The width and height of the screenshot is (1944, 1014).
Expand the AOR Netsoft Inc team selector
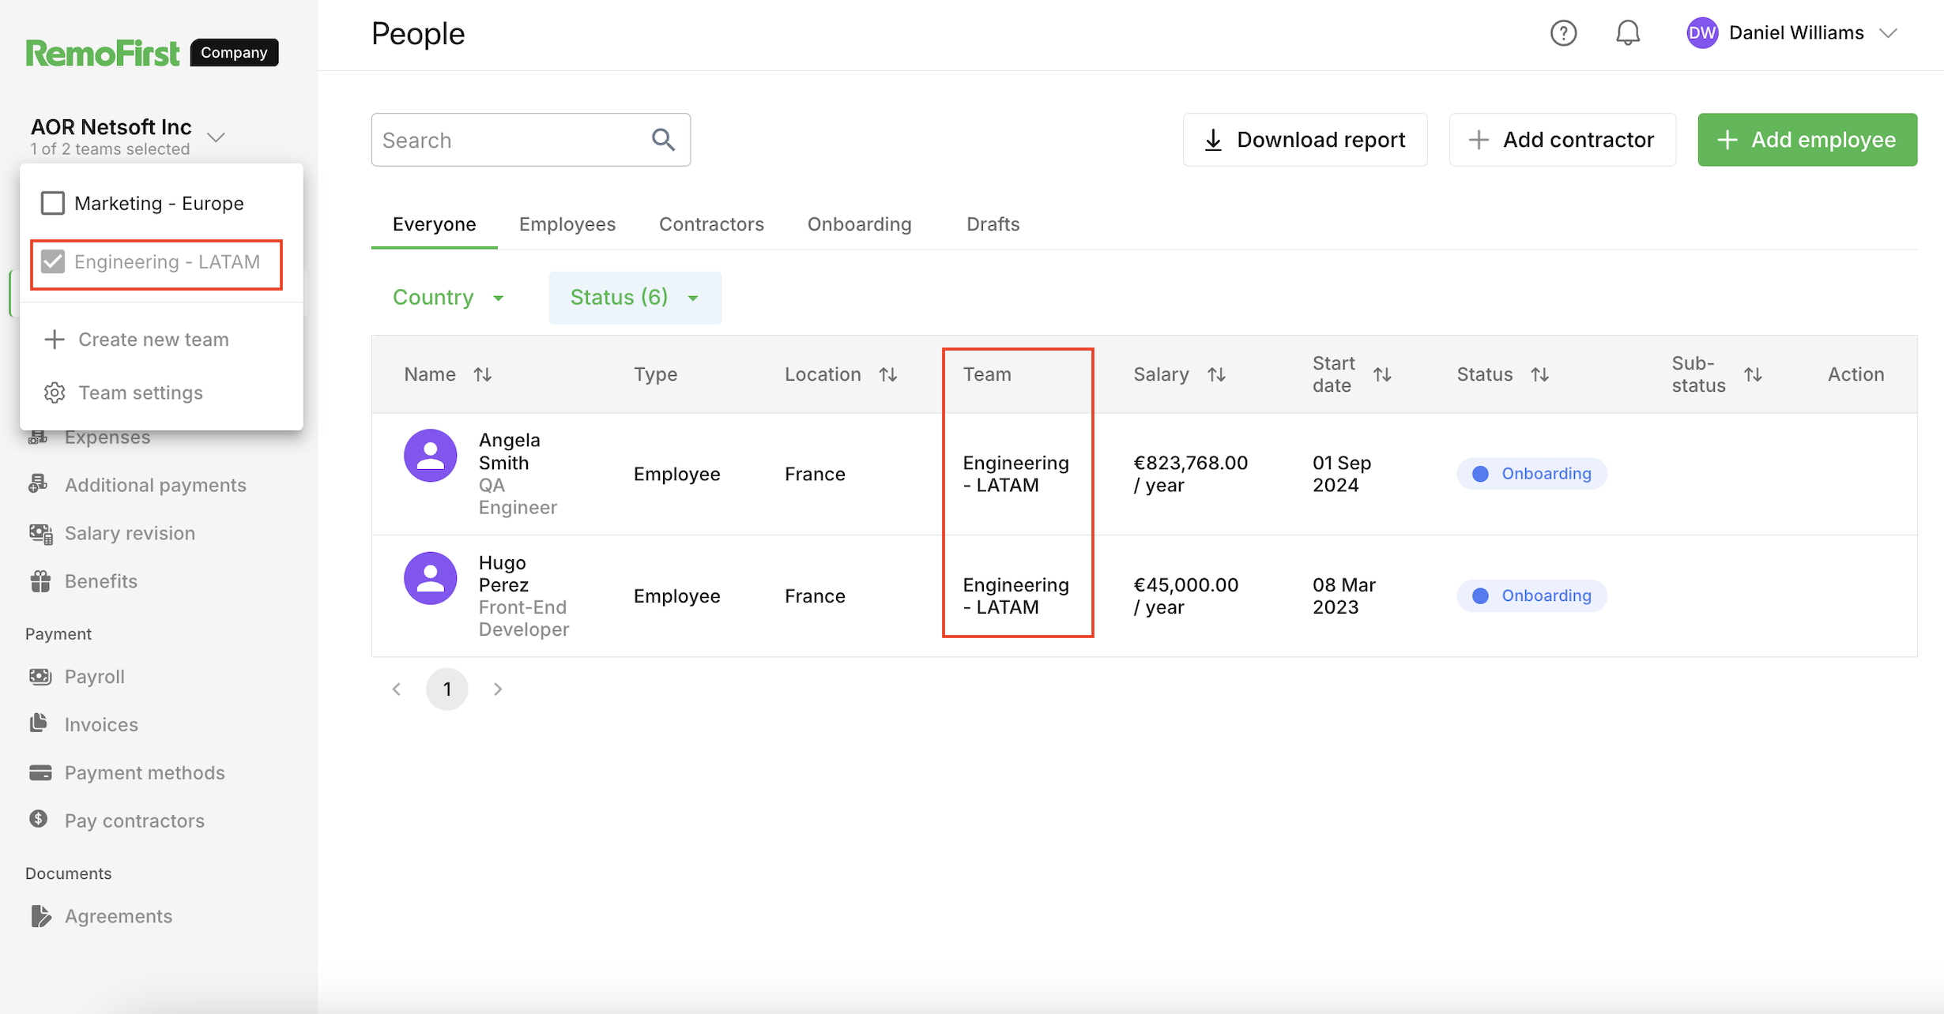(x=217, y=137)
